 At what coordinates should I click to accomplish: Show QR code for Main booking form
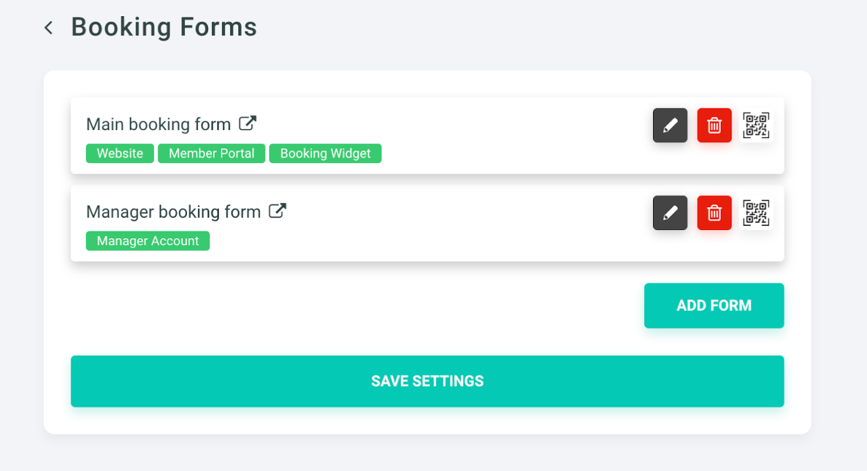756,125
